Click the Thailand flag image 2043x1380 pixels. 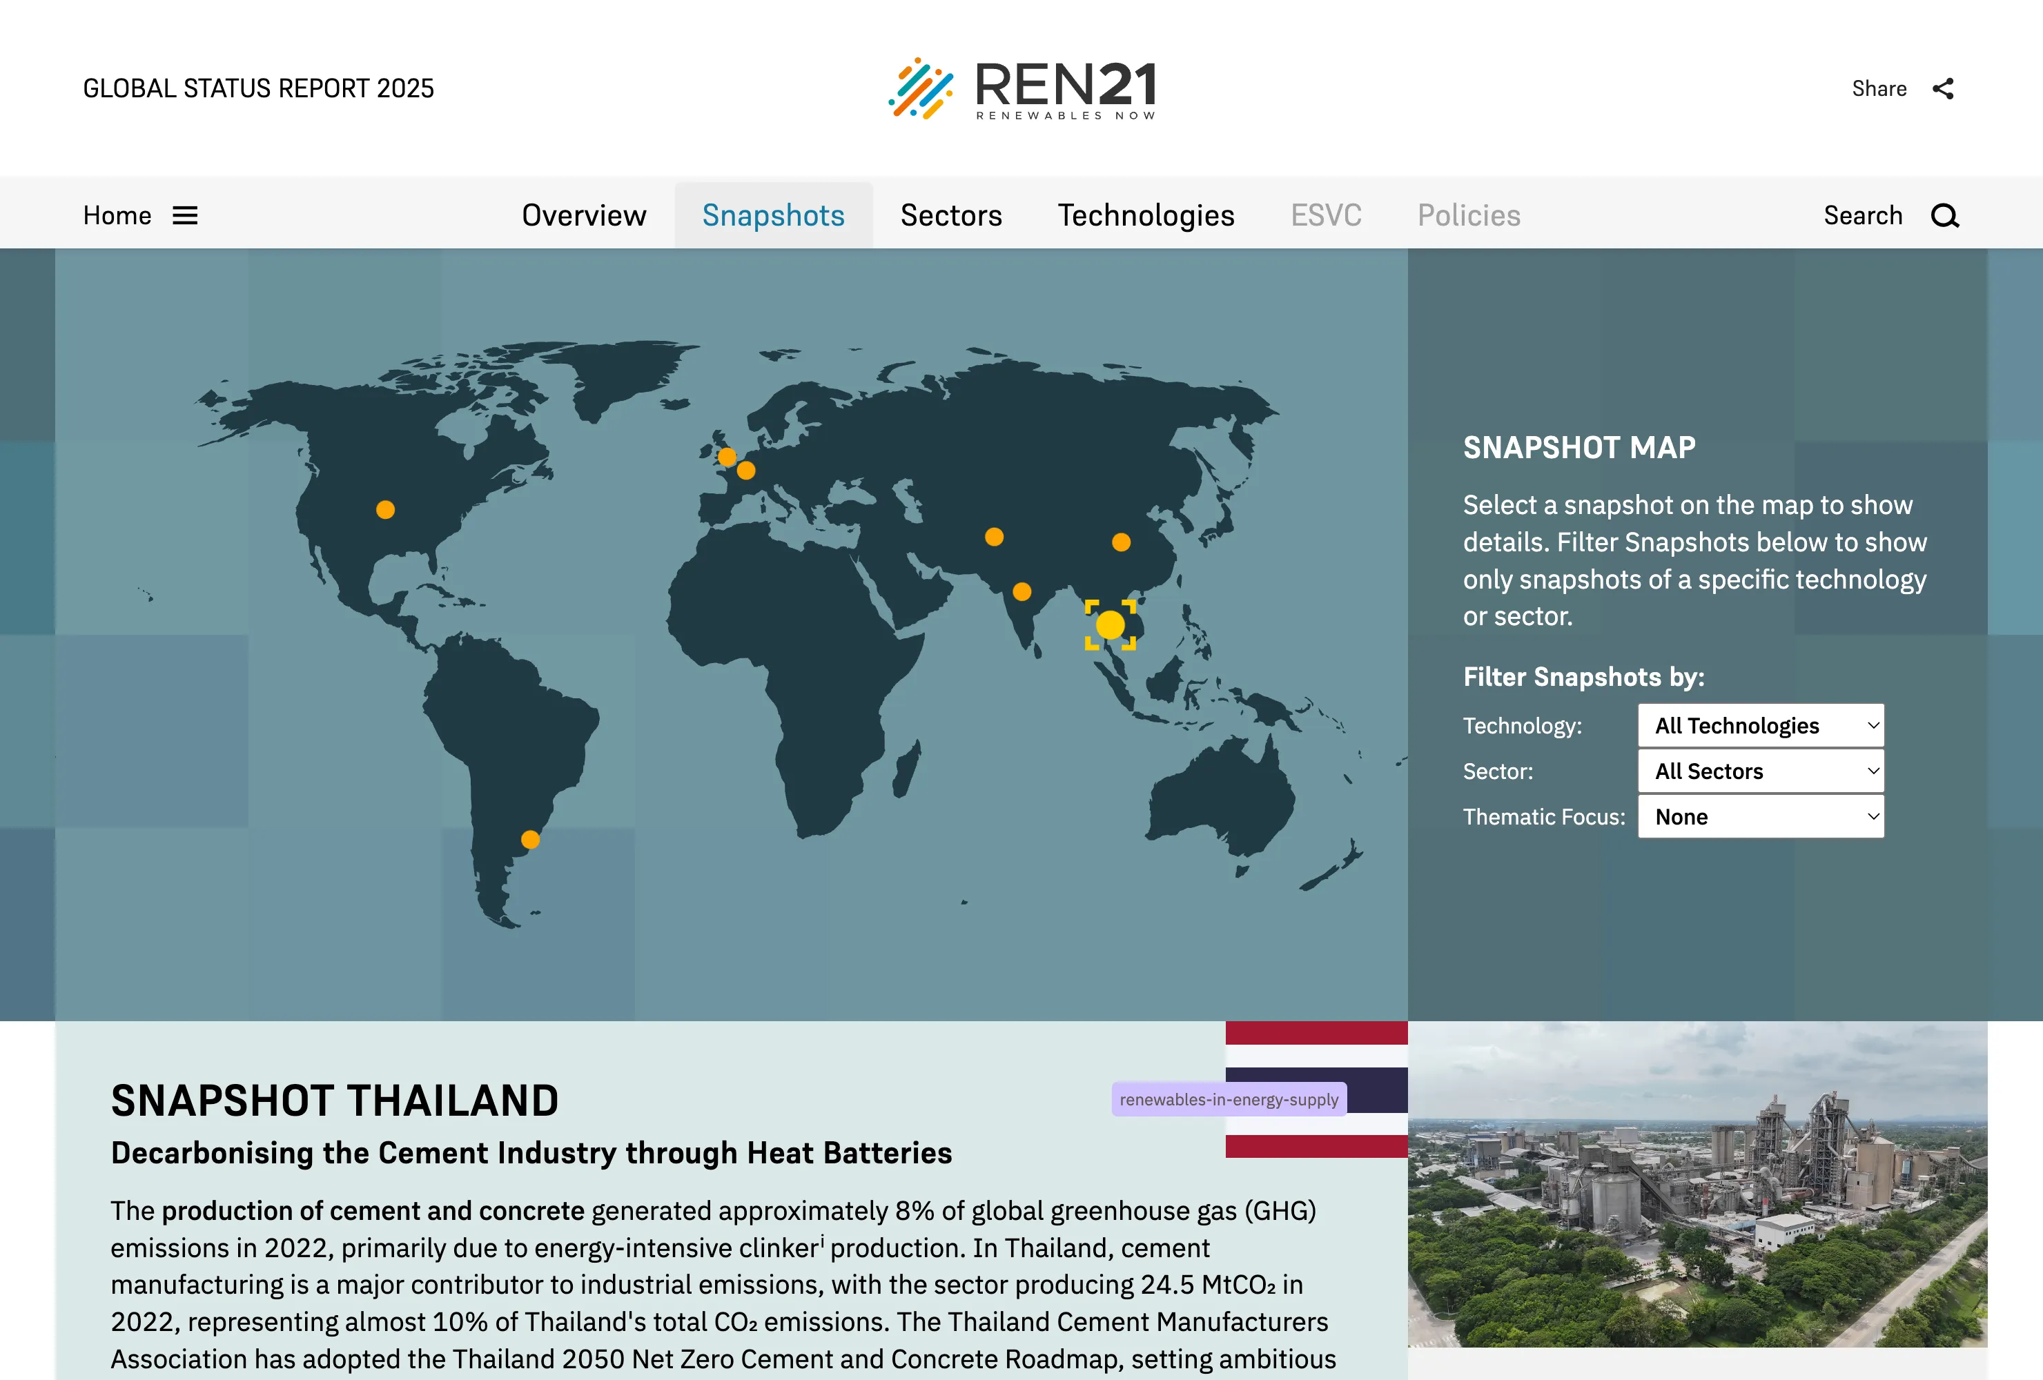tap(1316, 1089)
